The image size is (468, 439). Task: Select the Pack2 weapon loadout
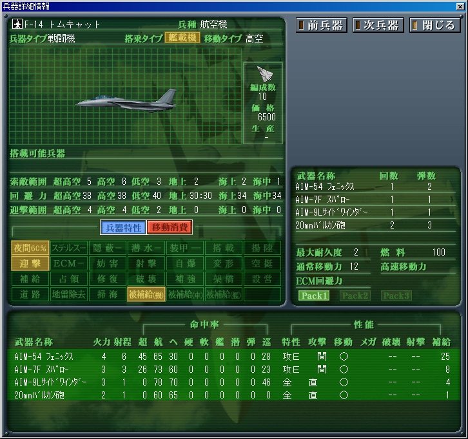tap(355, 295)
